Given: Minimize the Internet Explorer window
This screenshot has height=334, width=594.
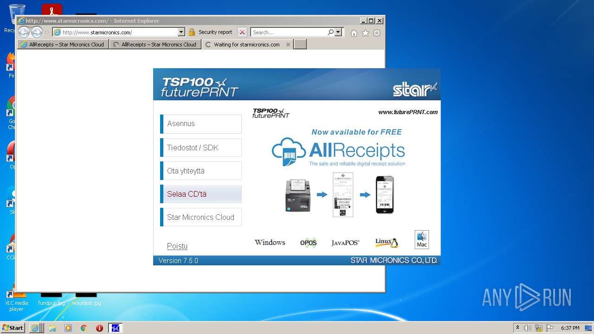Looking at the screenshot, I should coord(363,21).
